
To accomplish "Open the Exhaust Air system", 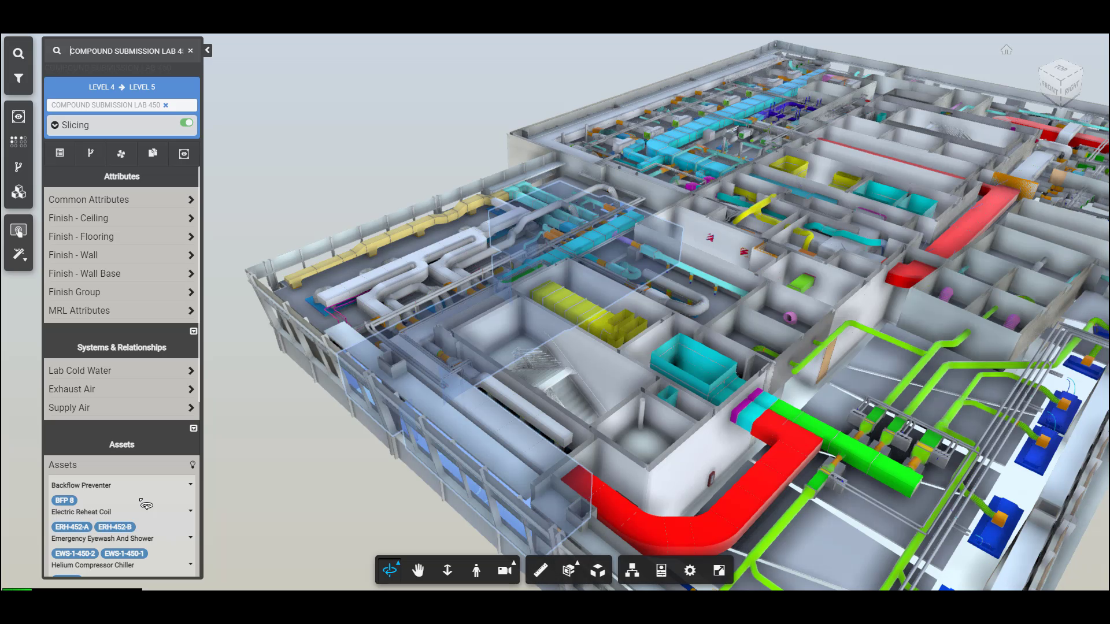I will [x=121, y=389].
